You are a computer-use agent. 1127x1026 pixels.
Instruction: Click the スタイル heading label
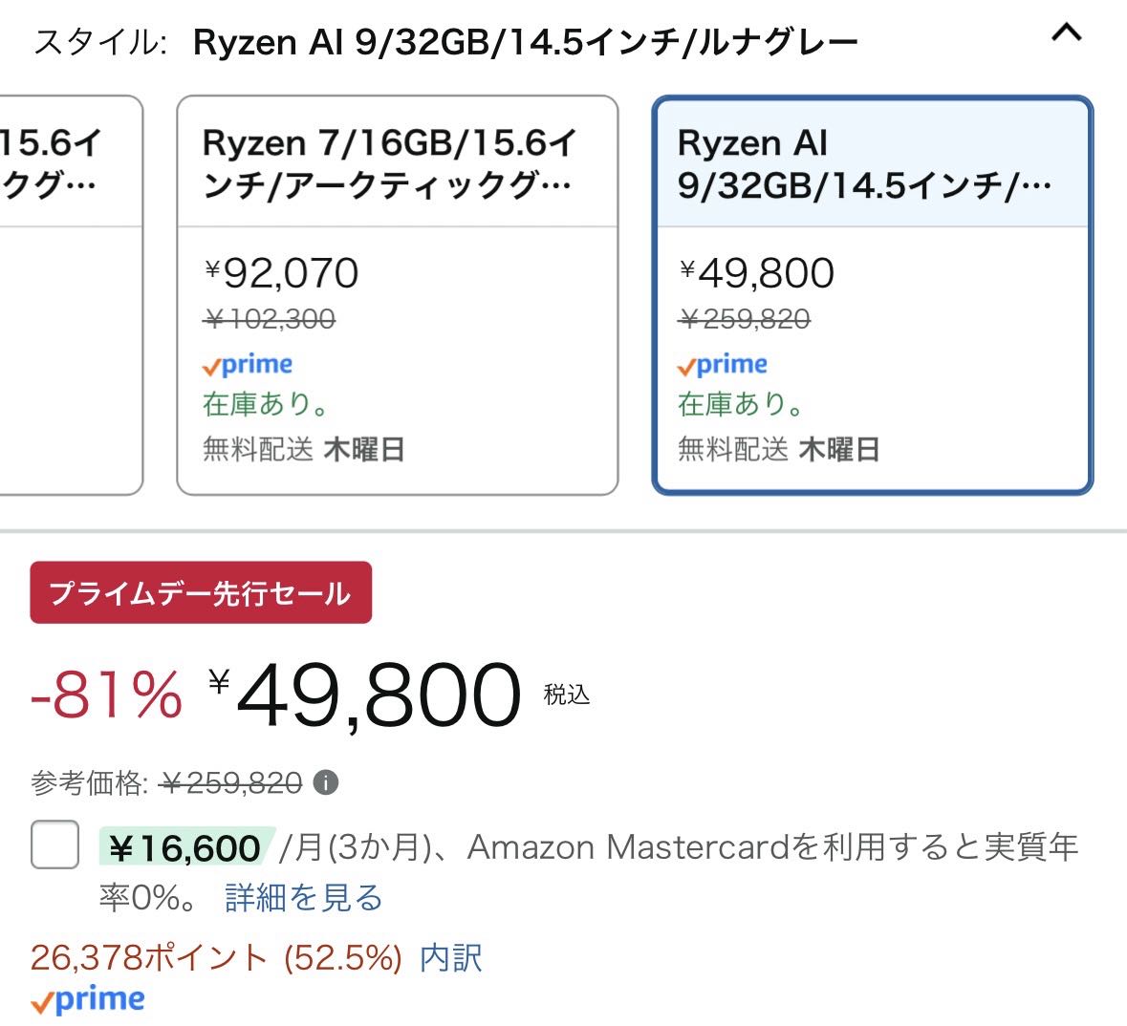pyautogui.click(x=100, y=42)
